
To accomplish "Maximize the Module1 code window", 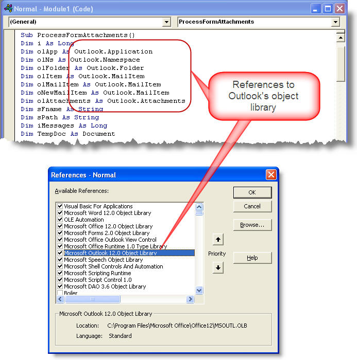I will coord(328,9).
